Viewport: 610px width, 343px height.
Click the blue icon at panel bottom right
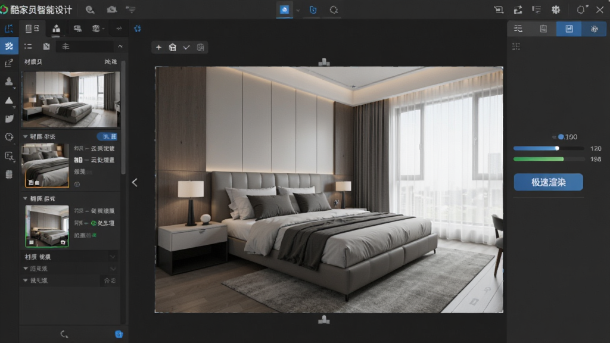tap(119, 334)
